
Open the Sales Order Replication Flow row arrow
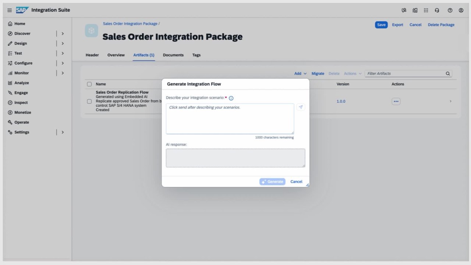point(450,101)
